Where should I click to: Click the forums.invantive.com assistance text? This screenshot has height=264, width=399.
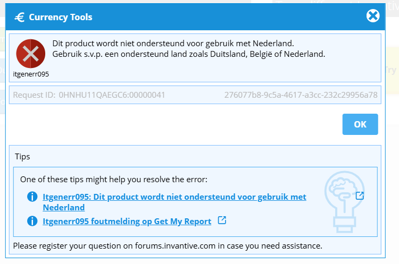[x=168, y=246]
